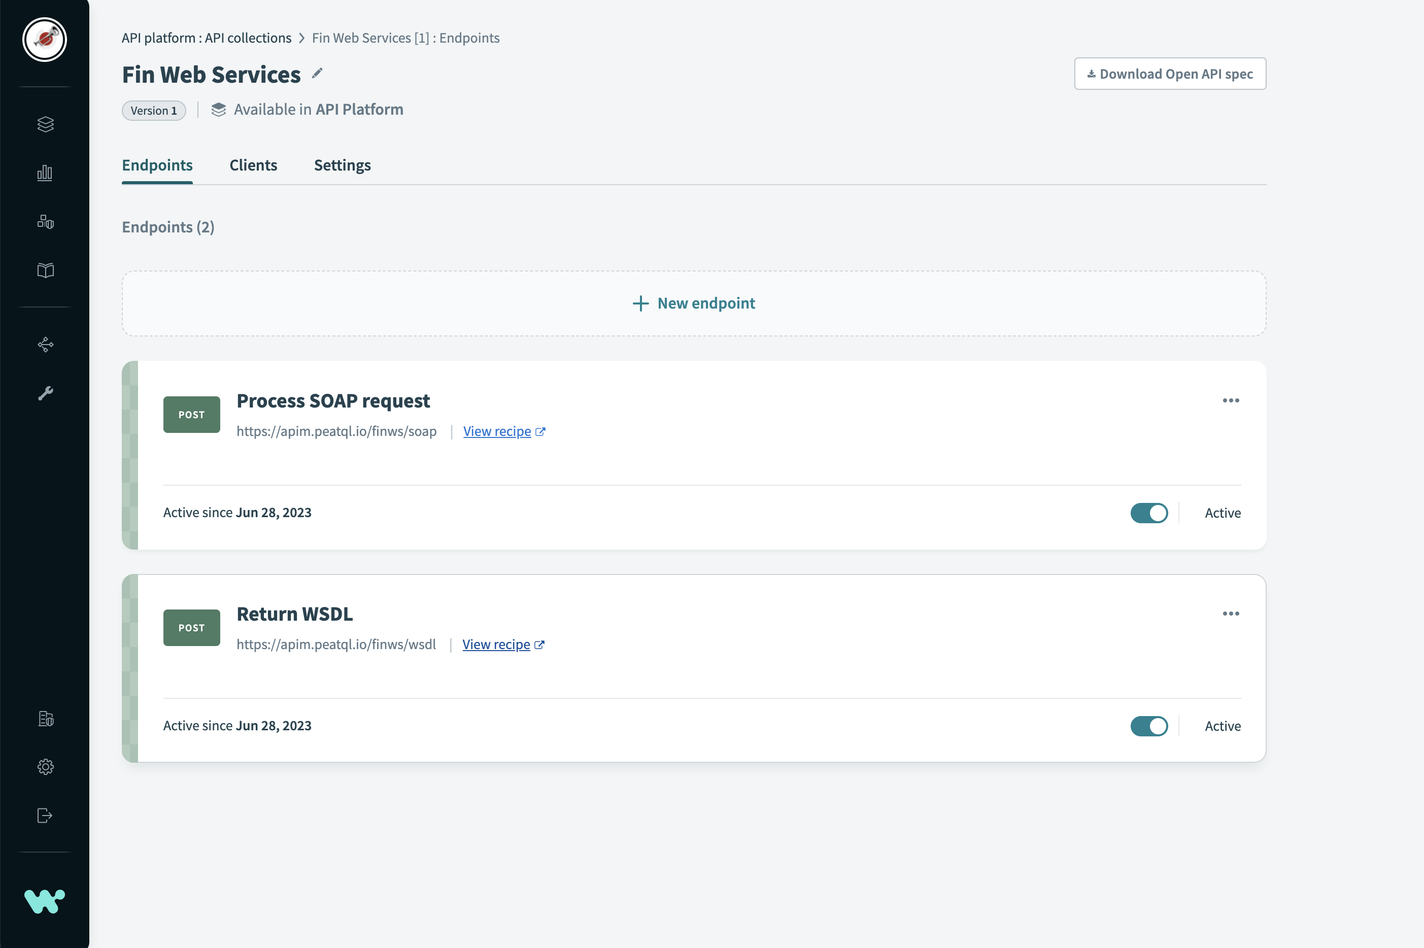
Task: Open the settings gear icon
Action: point(45,766)
